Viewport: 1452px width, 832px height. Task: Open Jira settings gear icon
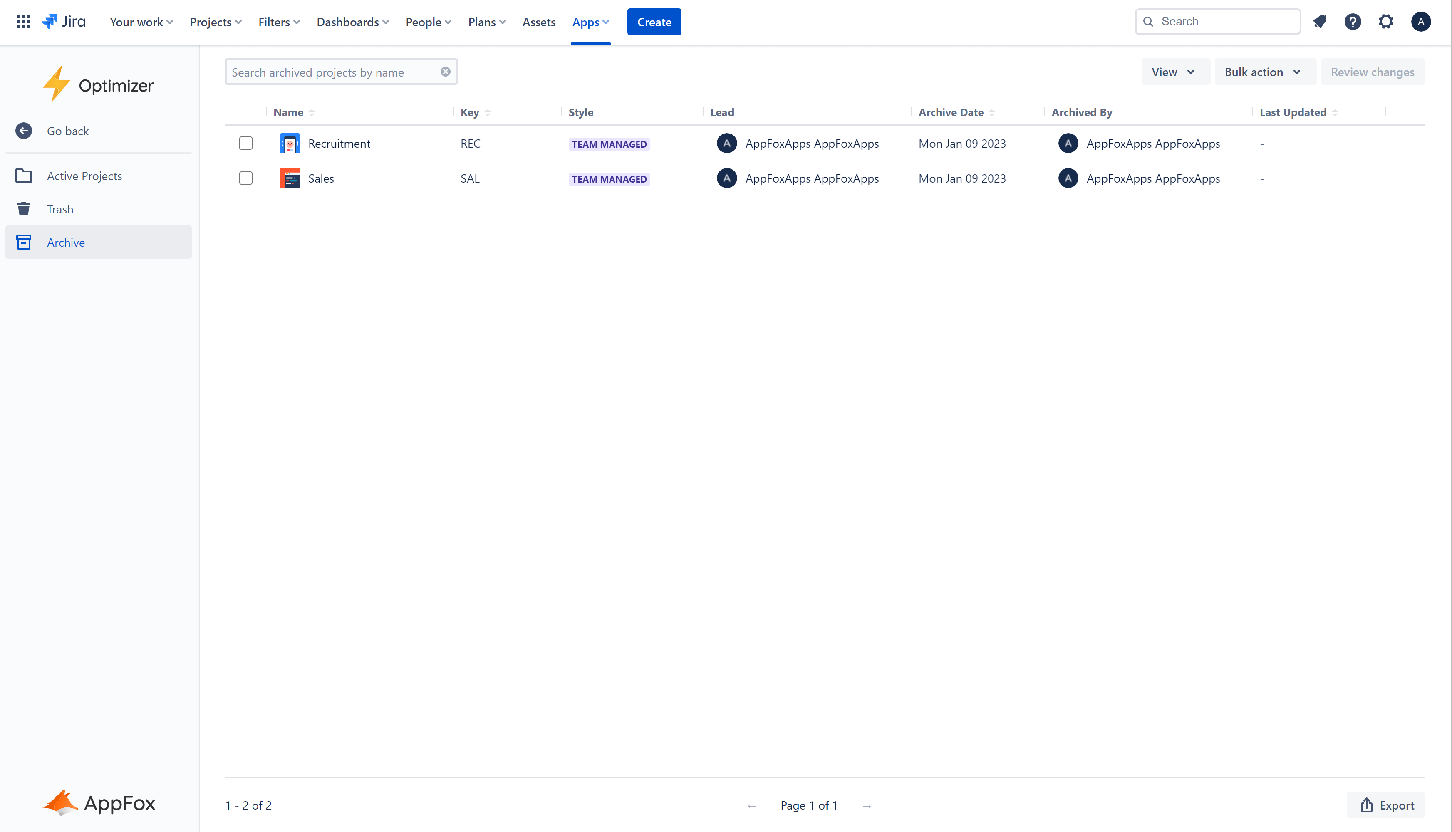1386,21
